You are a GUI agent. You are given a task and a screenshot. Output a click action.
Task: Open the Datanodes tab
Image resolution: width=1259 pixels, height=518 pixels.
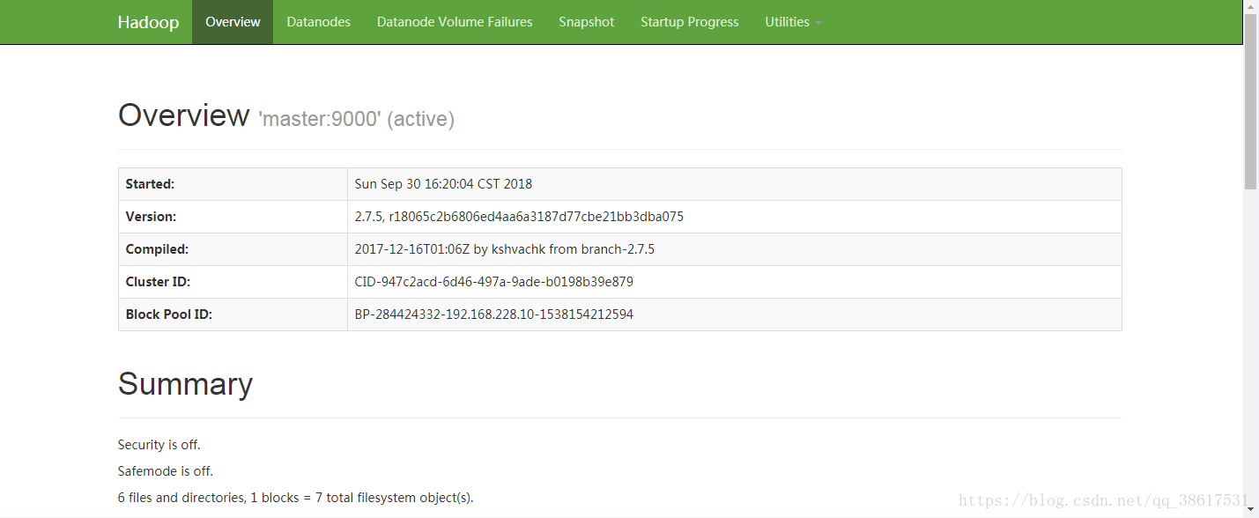(318, 22)
